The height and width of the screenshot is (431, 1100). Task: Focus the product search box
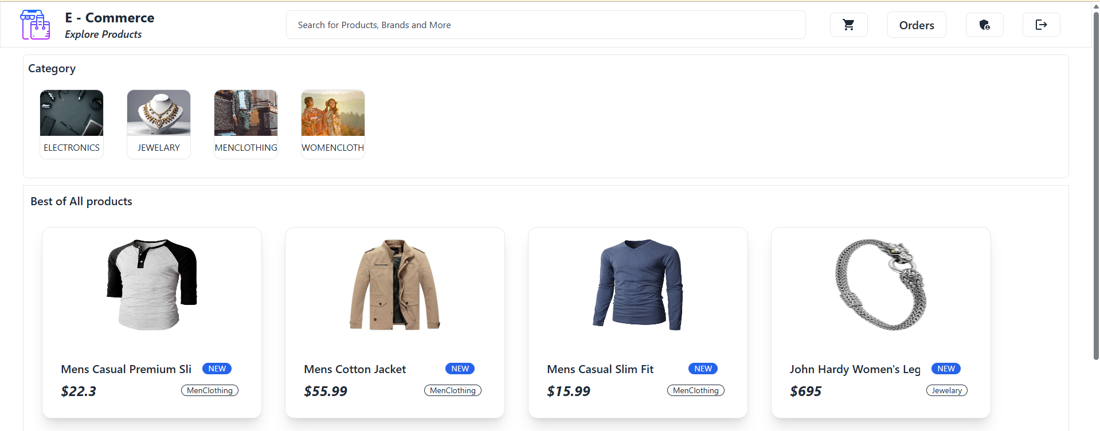coord(545,25)
